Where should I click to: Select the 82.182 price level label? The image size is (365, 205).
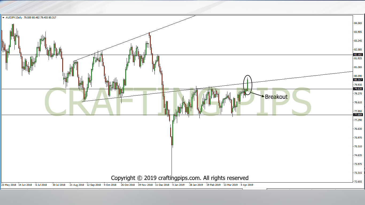tap(358, 55)
